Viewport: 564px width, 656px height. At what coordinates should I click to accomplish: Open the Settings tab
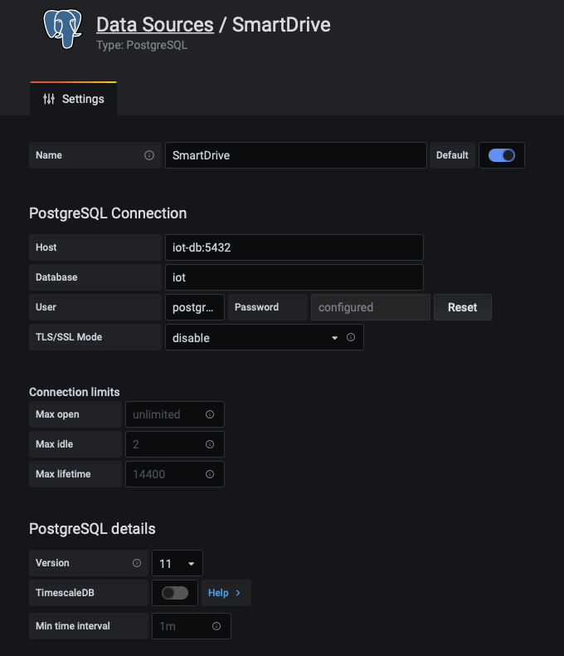[74, 99]
